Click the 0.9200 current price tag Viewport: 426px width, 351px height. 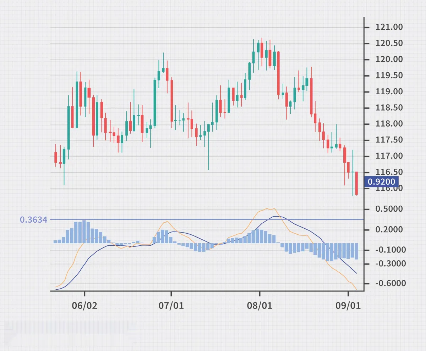382,182
